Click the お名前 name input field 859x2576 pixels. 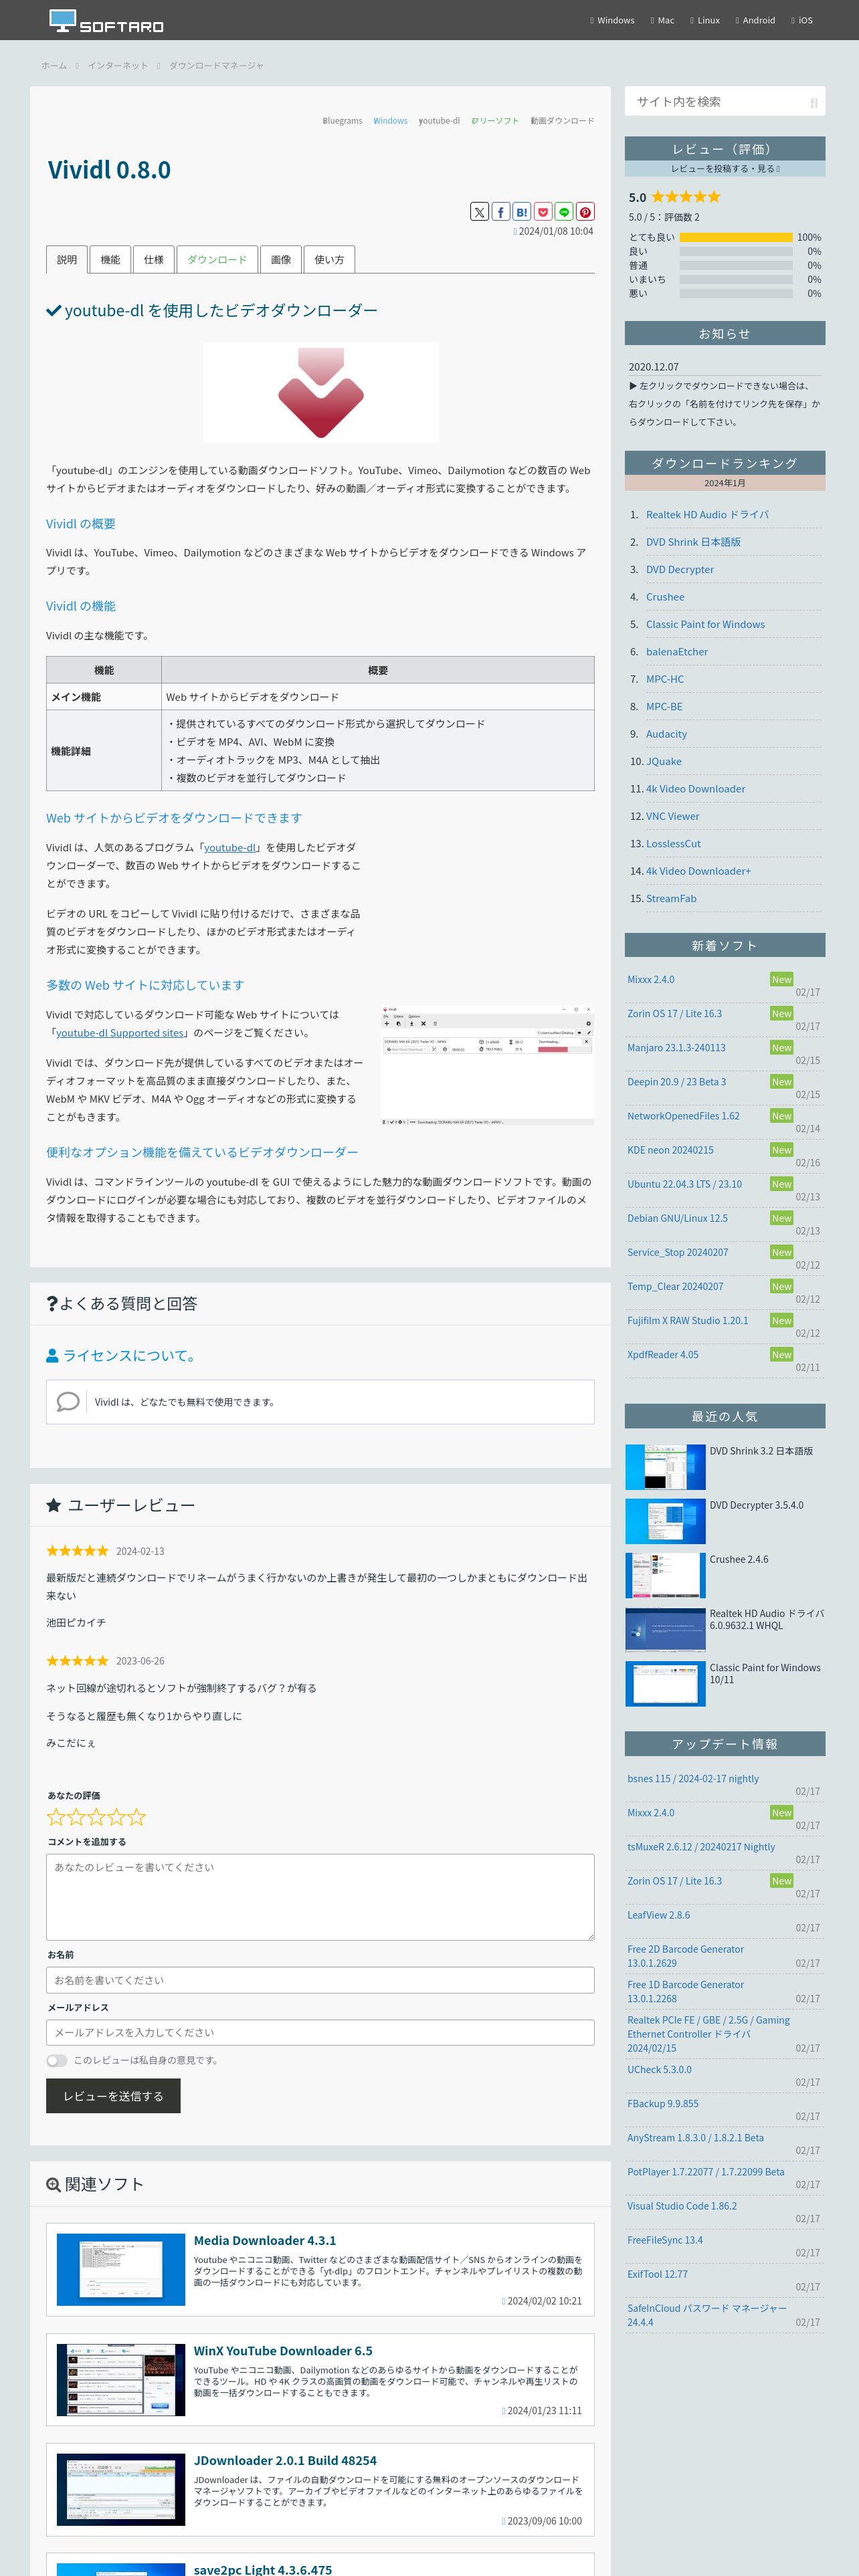320,1980
